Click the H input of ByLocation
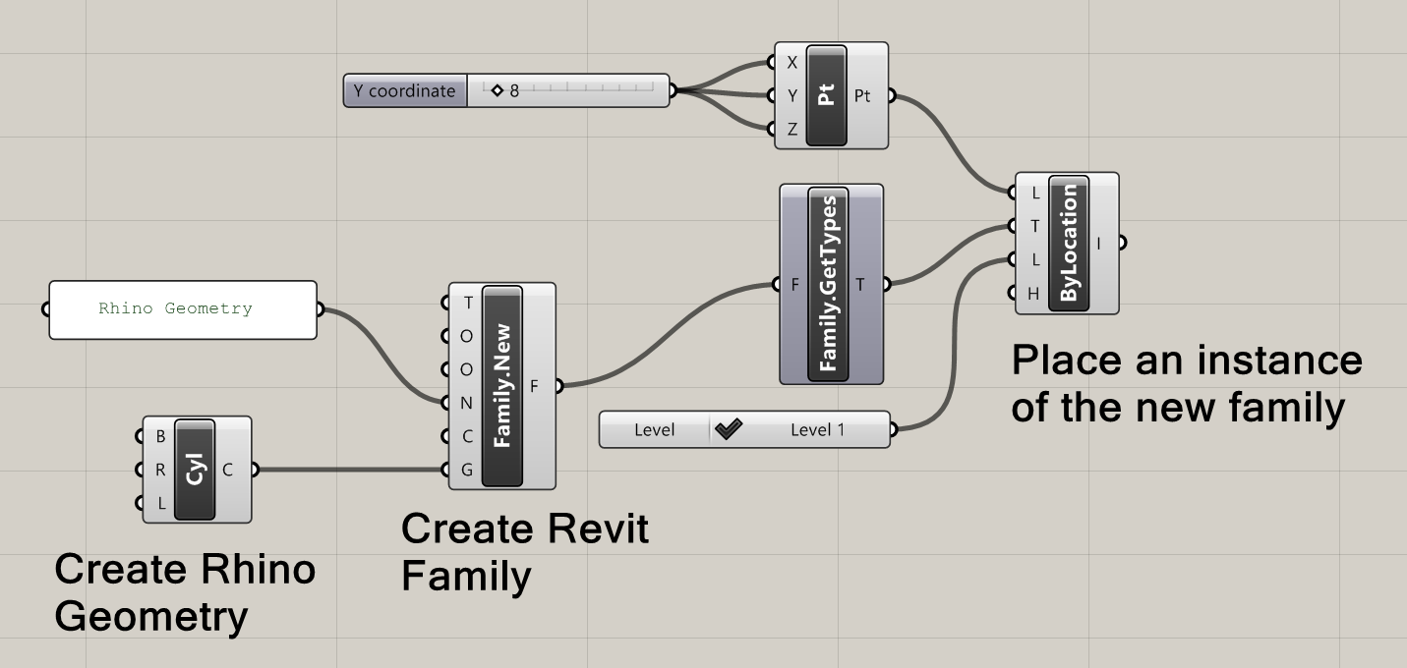 (x=1034, y=293)
